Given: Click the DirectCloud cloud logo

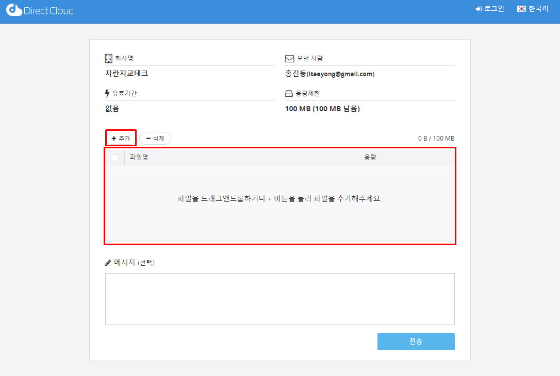Looking at the screenshot, I should click(x=14, y=10).
